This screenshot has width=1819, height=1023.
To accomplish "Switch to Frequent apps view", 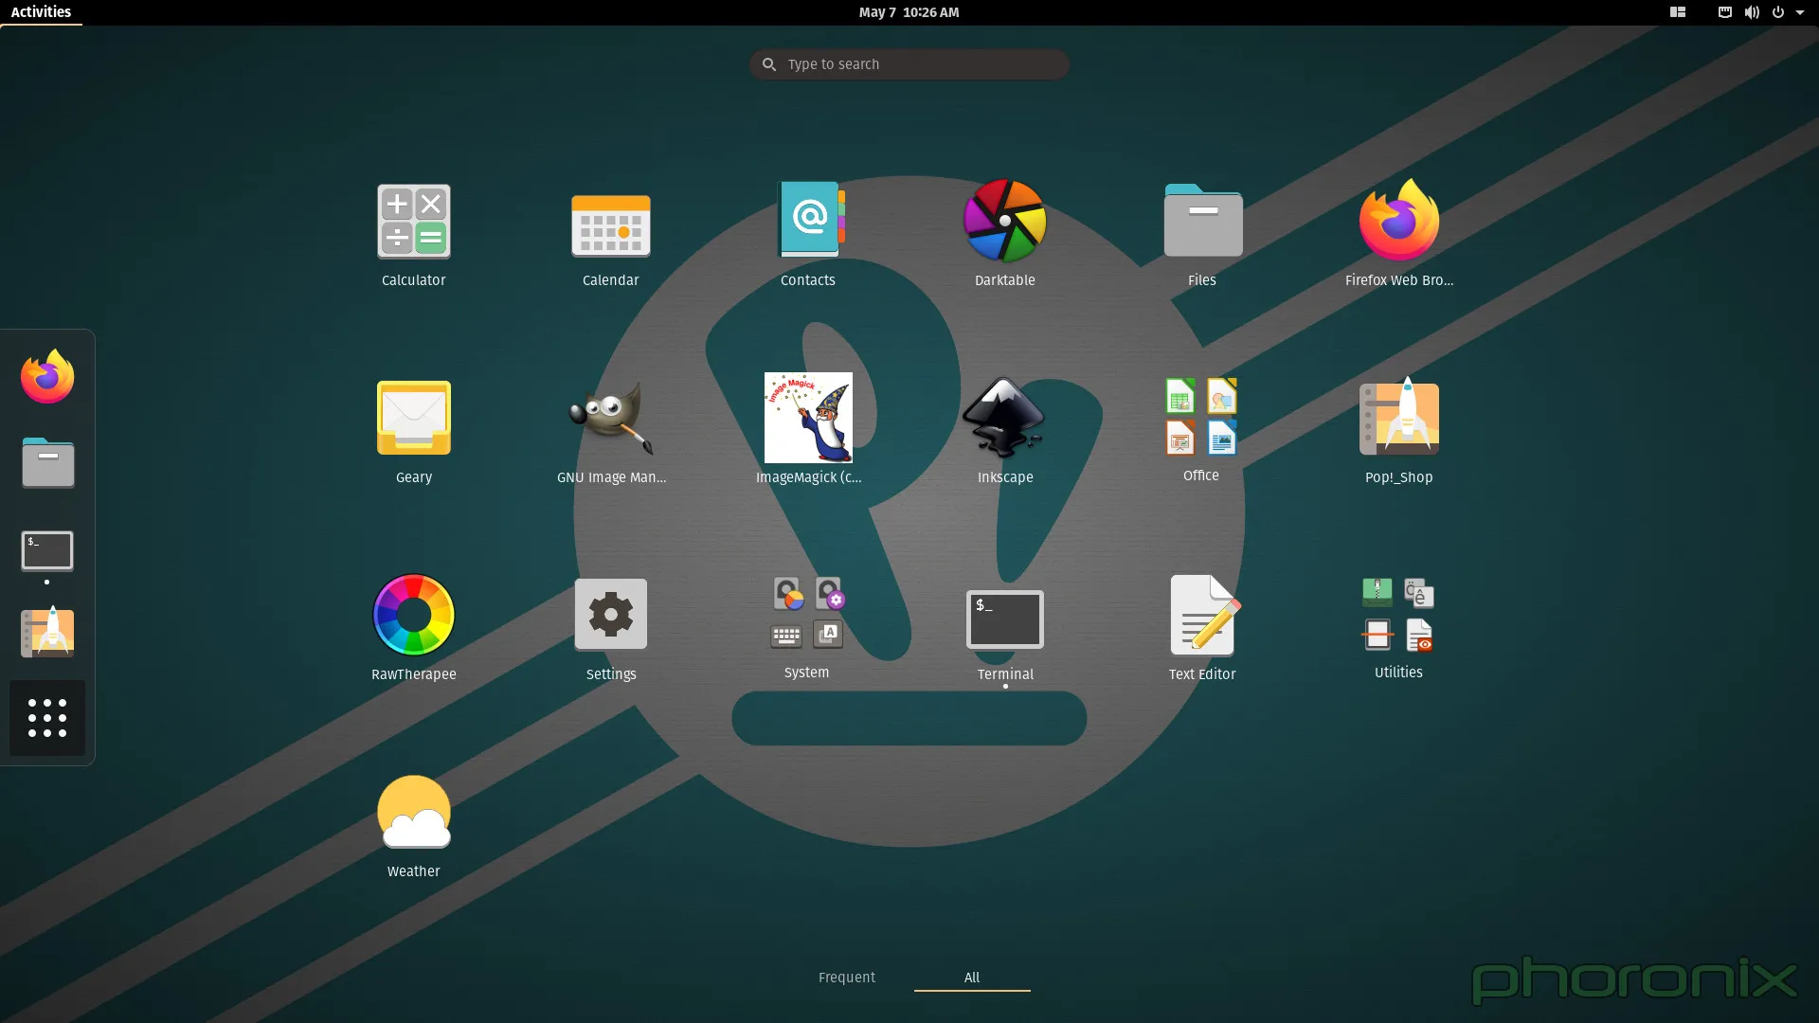I will [846, 977].
